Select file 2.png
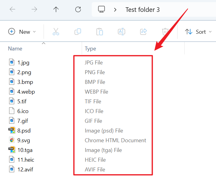This screenshot has height=179, width=216. point(24,72)
